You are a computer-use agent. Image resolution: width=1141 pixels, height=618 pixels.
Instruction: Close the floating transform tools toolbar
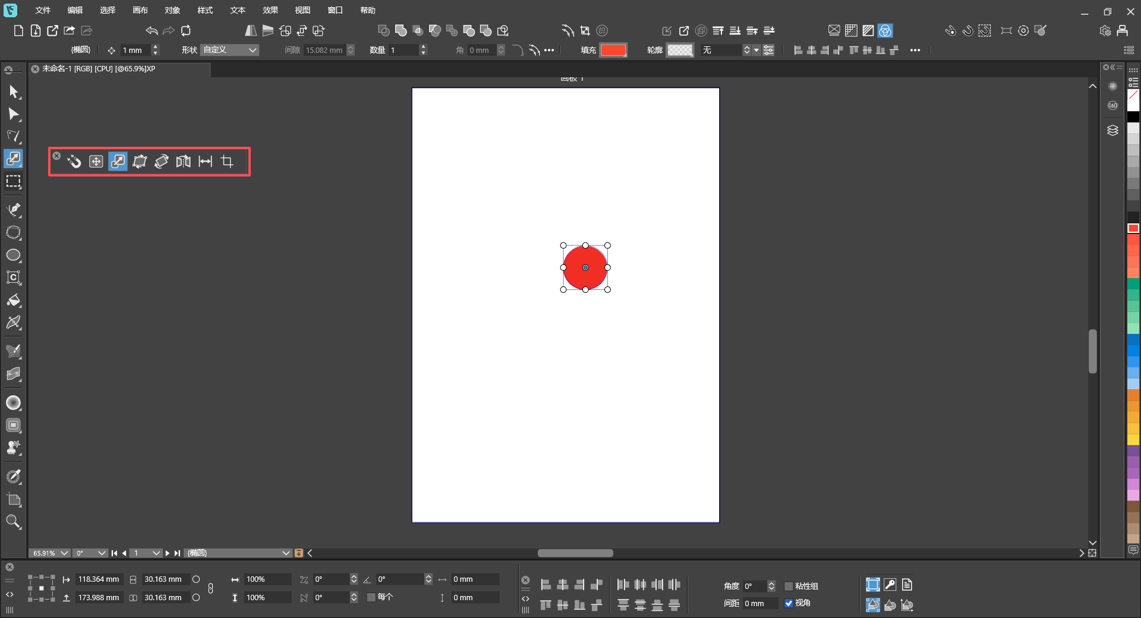[x=56, y=156]
